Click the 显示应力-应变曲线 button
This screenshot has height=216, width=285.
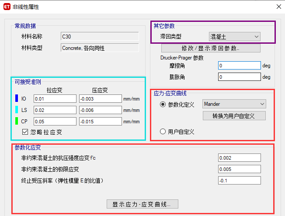tap(142, 204)
